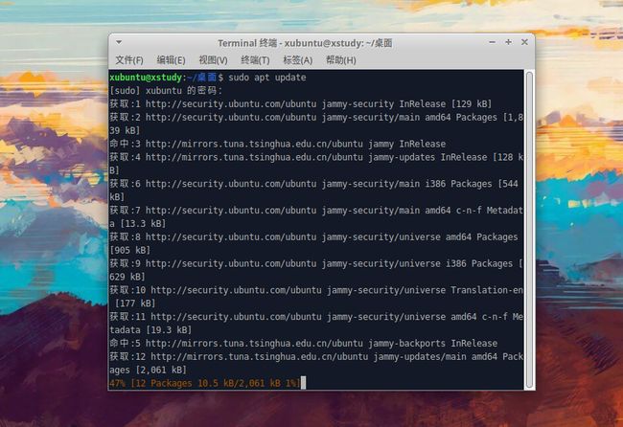Open the 文件(F) menu
The width and height of the screenshot is (623, 427).
(129, 60)
